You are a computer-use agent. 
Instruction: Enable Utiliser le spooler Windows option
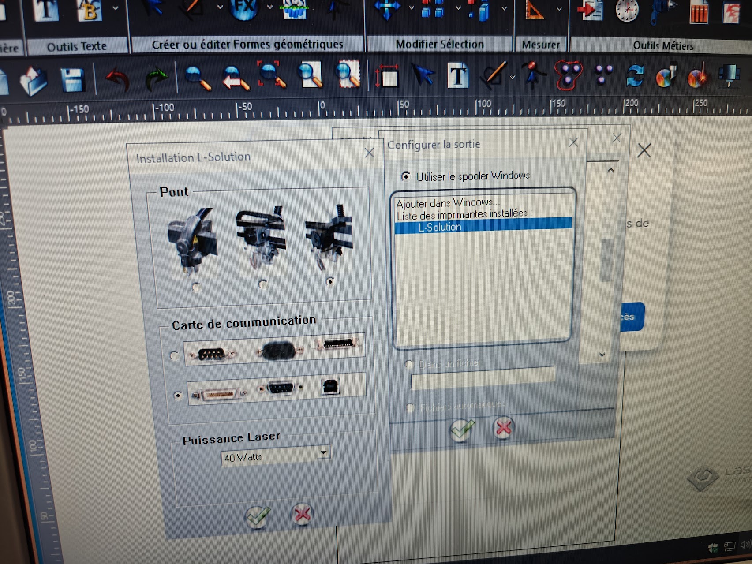405,176
